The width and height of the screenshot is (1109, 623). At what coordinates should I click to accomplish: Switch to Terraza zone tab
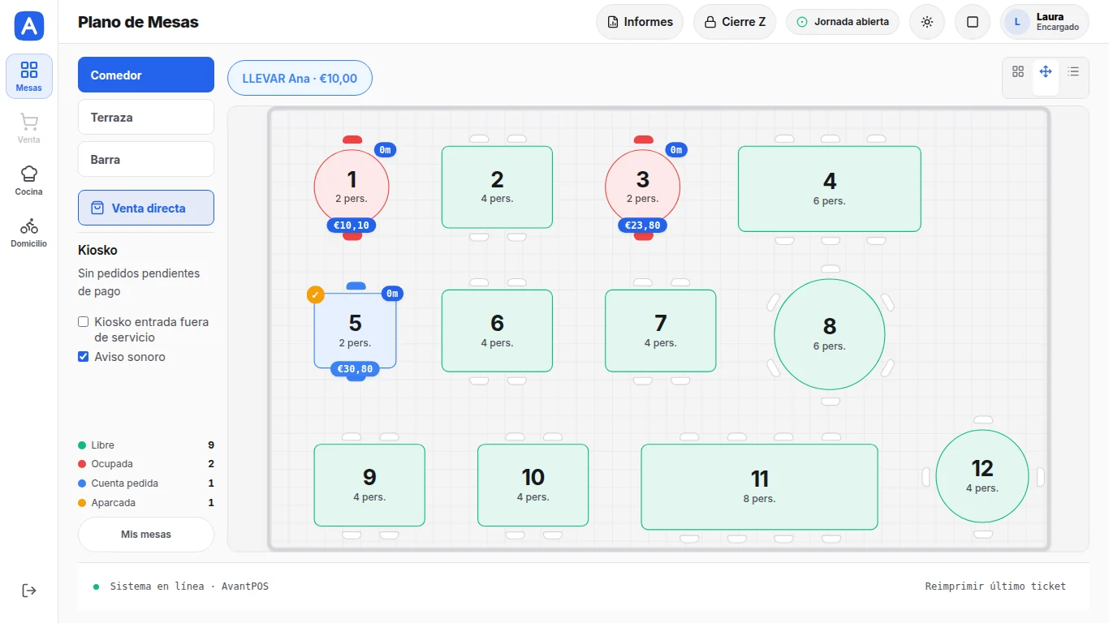[x=146, y=117]
